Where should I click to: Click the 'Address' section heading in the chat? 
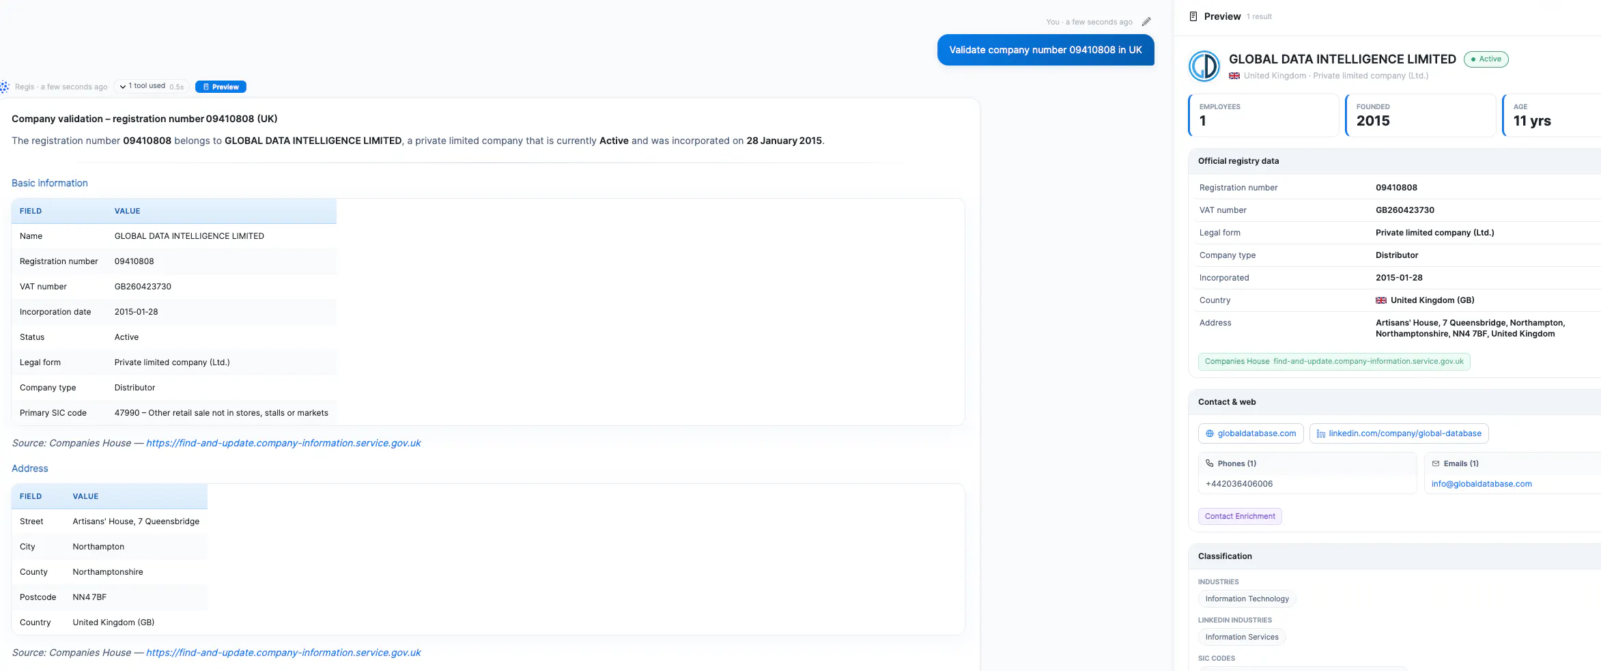30,468
